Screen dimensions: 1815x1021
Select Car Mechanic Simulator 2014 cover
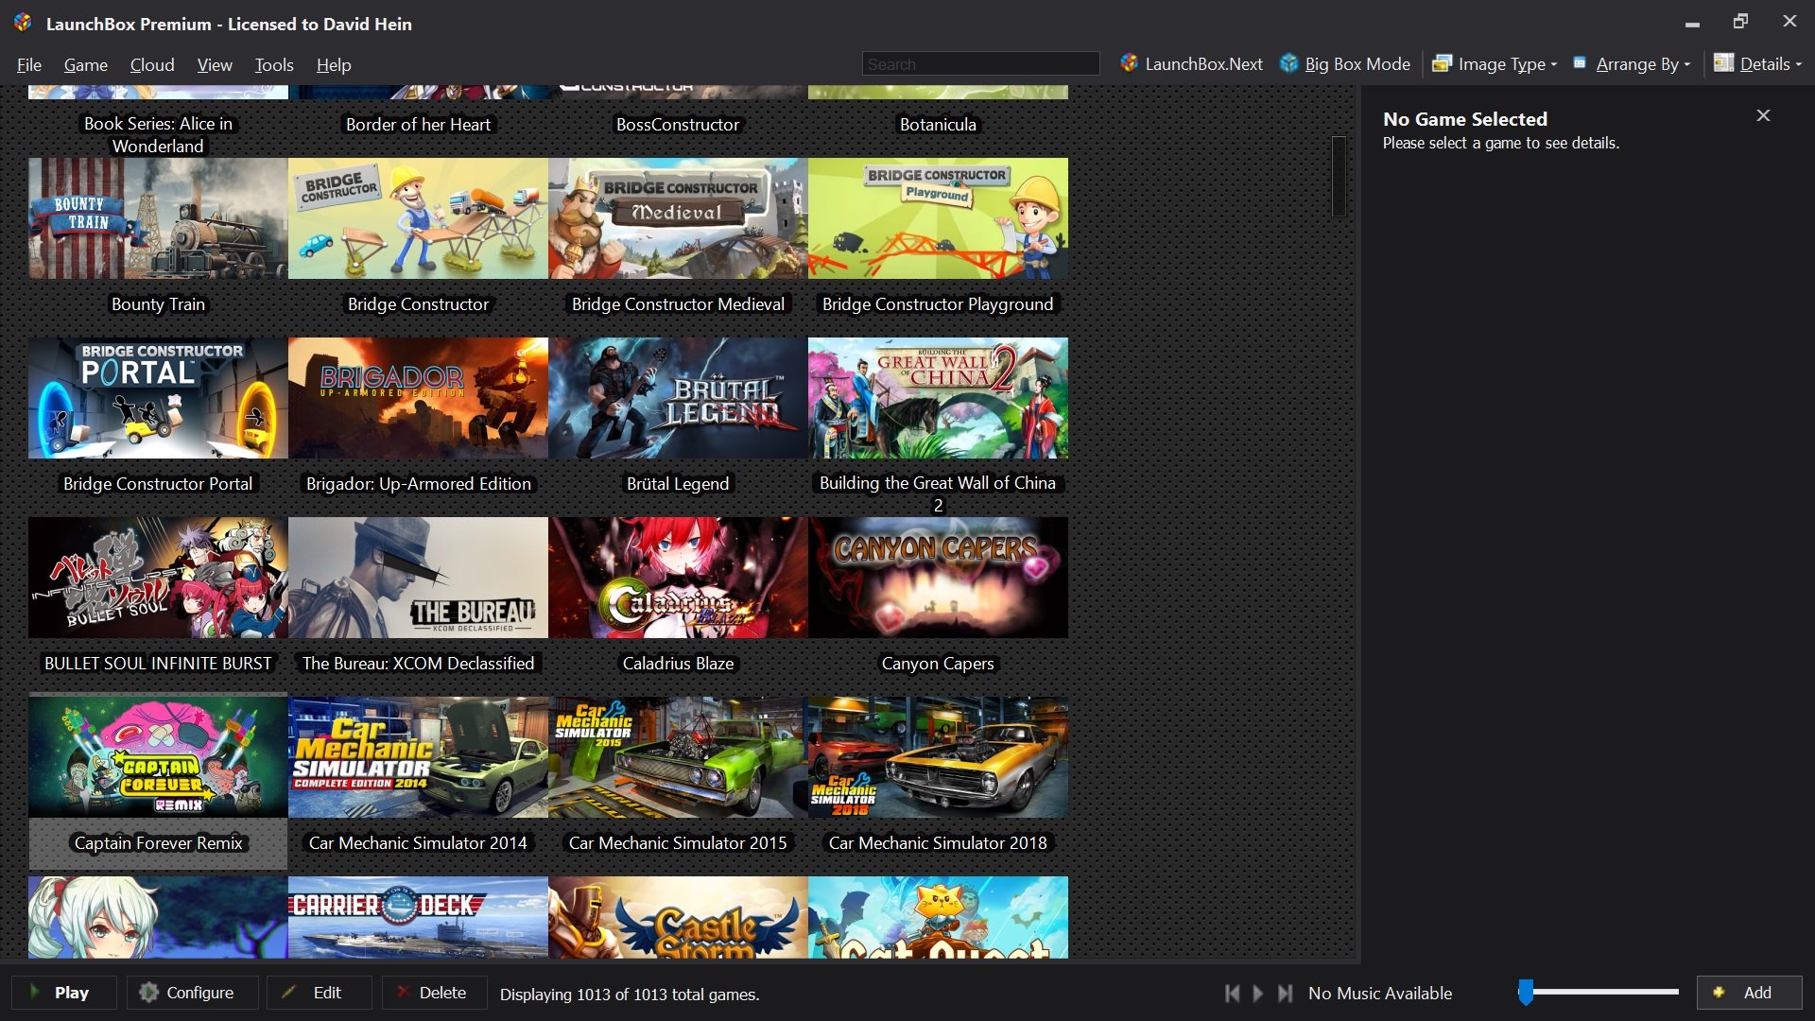point(418,757)
